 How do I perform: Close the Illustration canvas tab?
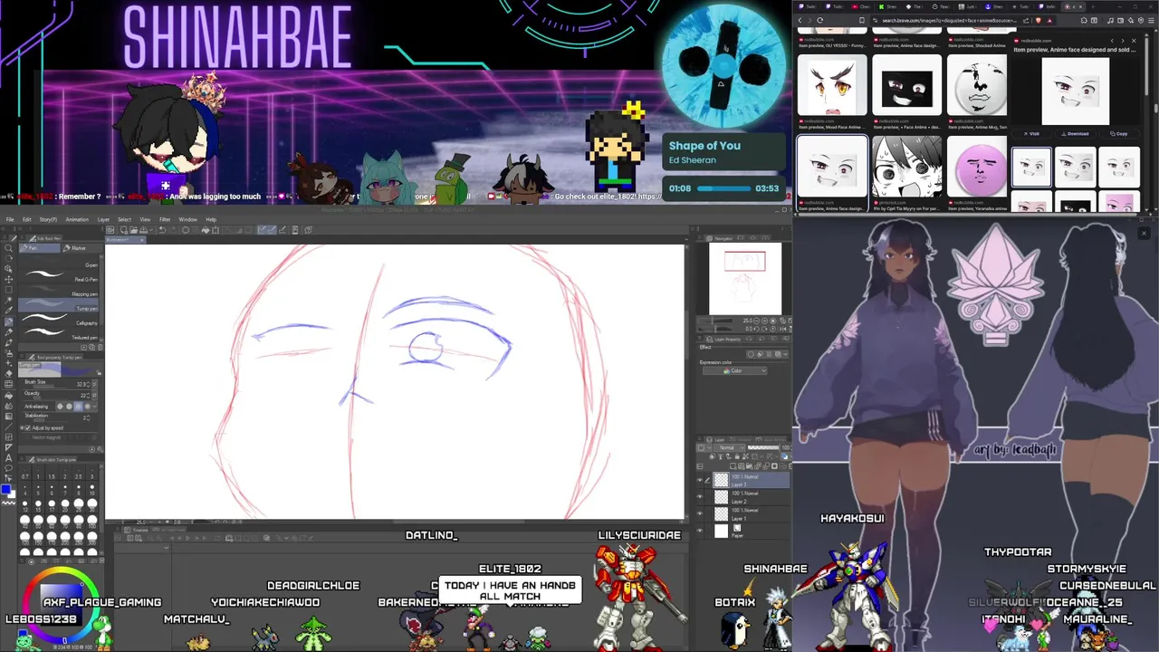142,240
